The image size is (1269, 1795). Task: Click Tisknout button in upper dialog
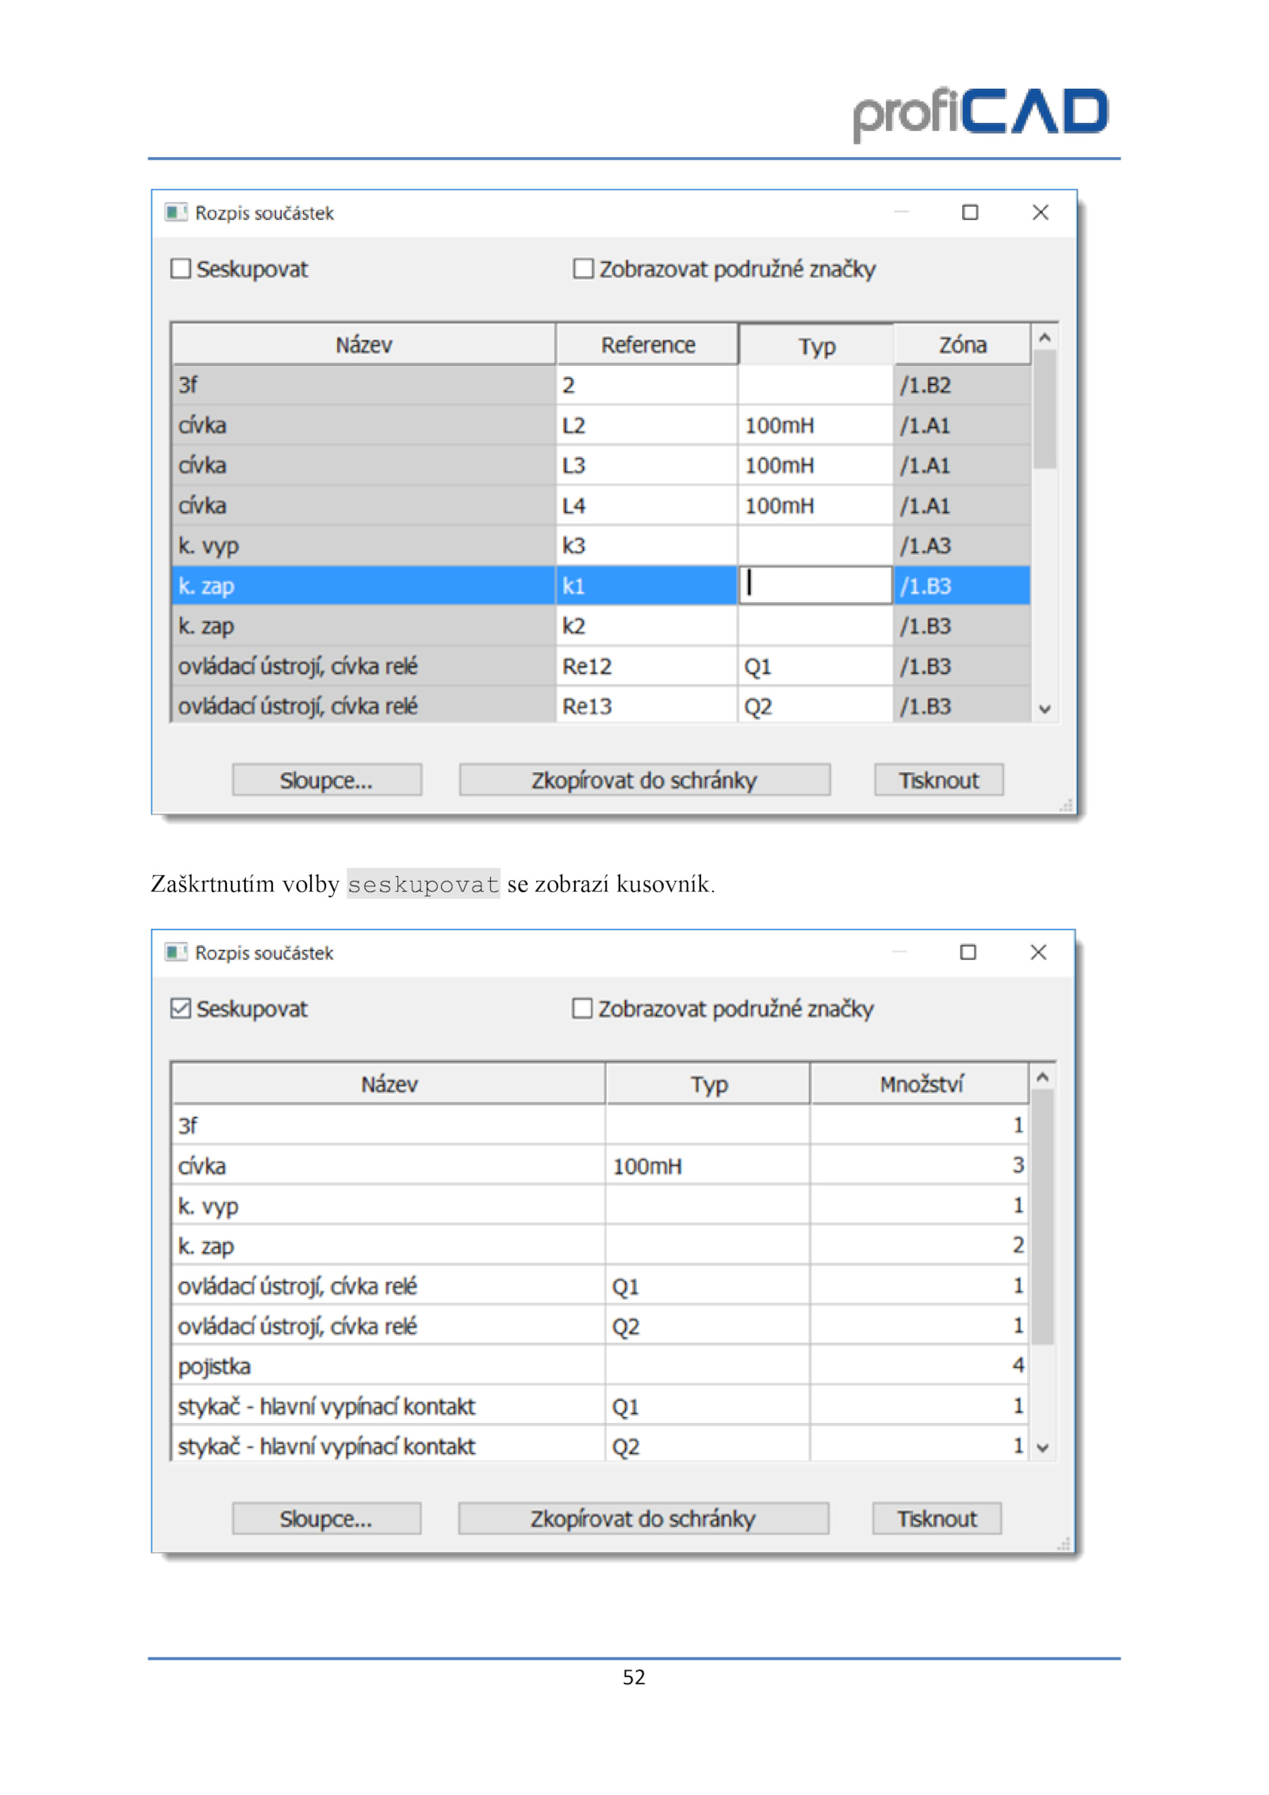tap(939, 780)
